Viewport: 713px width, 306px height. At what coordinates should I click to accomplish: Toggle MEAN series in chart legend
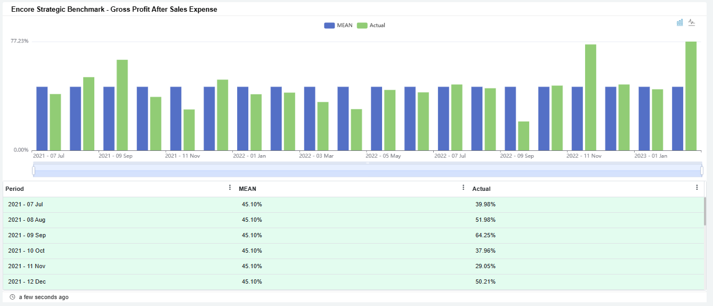pos(338,26)
